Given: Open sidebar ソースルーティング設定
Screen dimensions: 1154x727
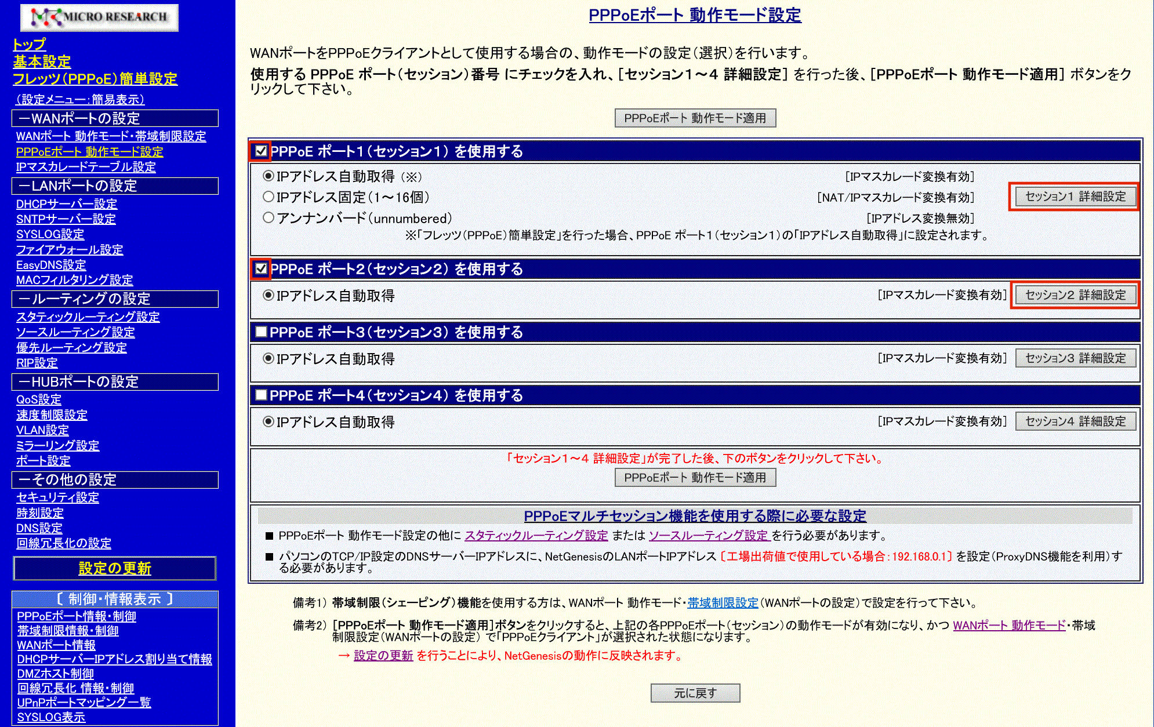Looking at the screenshot, I should tap(75, 332).
